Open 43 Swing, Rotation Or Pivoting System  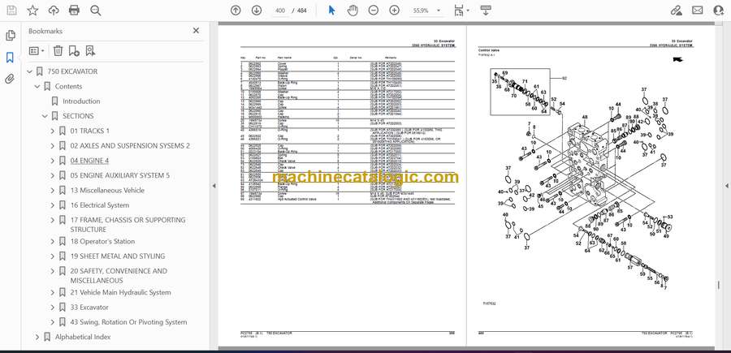[x=128, y=322]
